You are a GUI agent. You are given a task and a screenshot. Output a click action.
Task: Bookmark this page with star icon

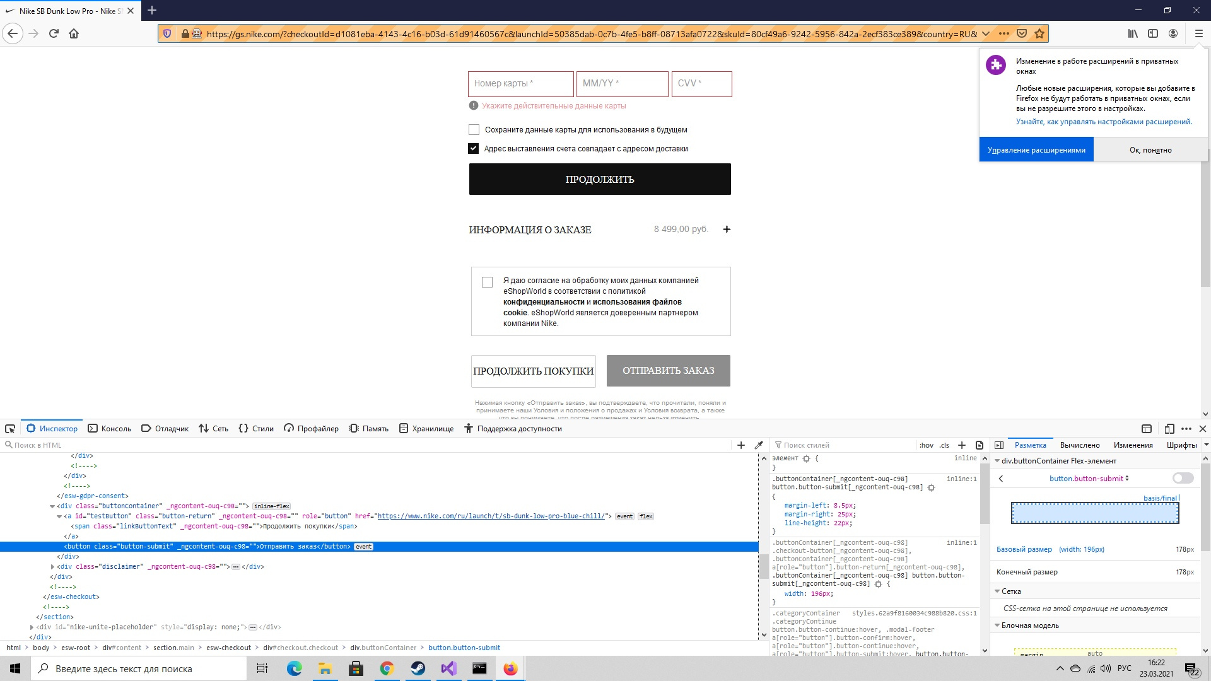1039,33
